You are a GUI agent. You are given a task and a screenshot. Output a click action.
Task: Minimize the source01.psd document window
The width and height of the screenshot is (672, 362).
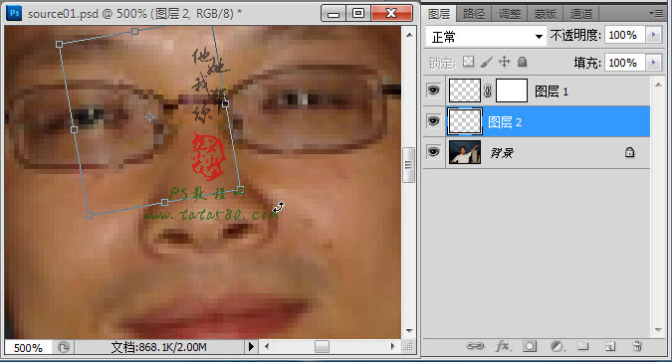click(x=334, y=14)
